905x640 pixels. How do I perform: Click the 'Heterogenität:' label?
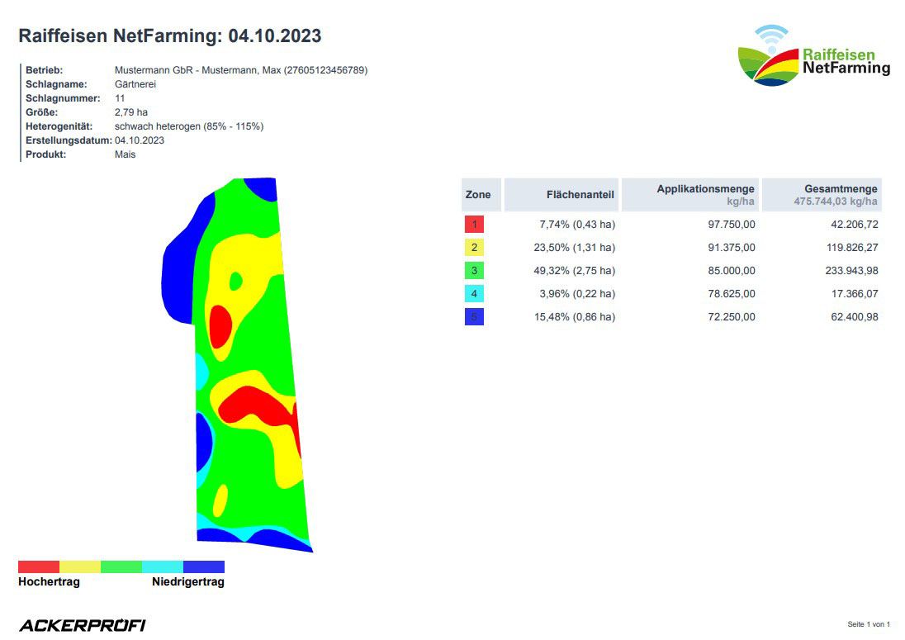point(59,126)
